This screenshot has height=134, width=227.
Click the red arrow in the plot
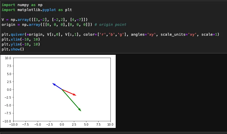coord(69,93)
